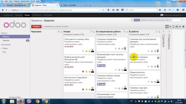Click the Pocket icon in the toolbar

tap(122, 10)
